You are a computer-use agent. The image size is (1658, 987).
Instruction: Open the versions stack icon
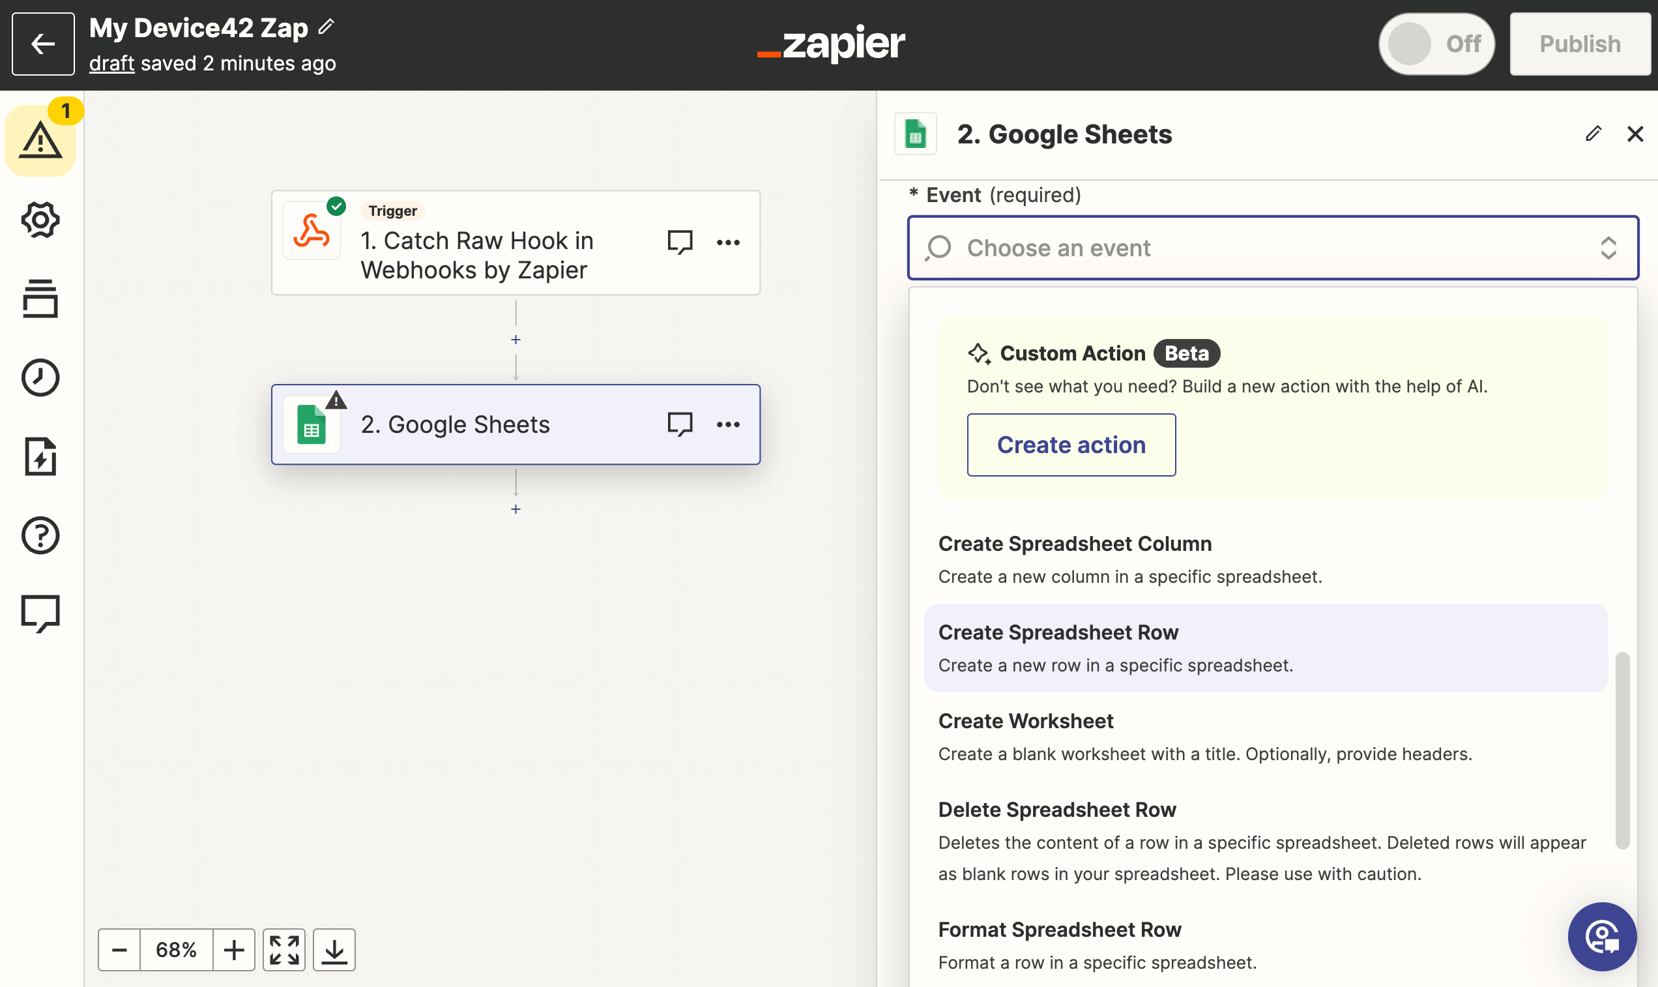pos(40,299)
